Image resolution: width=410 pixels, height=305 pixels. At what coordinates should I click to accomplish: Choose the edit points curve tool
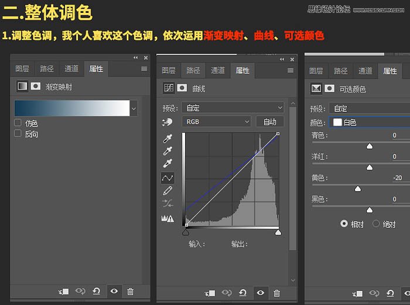pos(168,177)
